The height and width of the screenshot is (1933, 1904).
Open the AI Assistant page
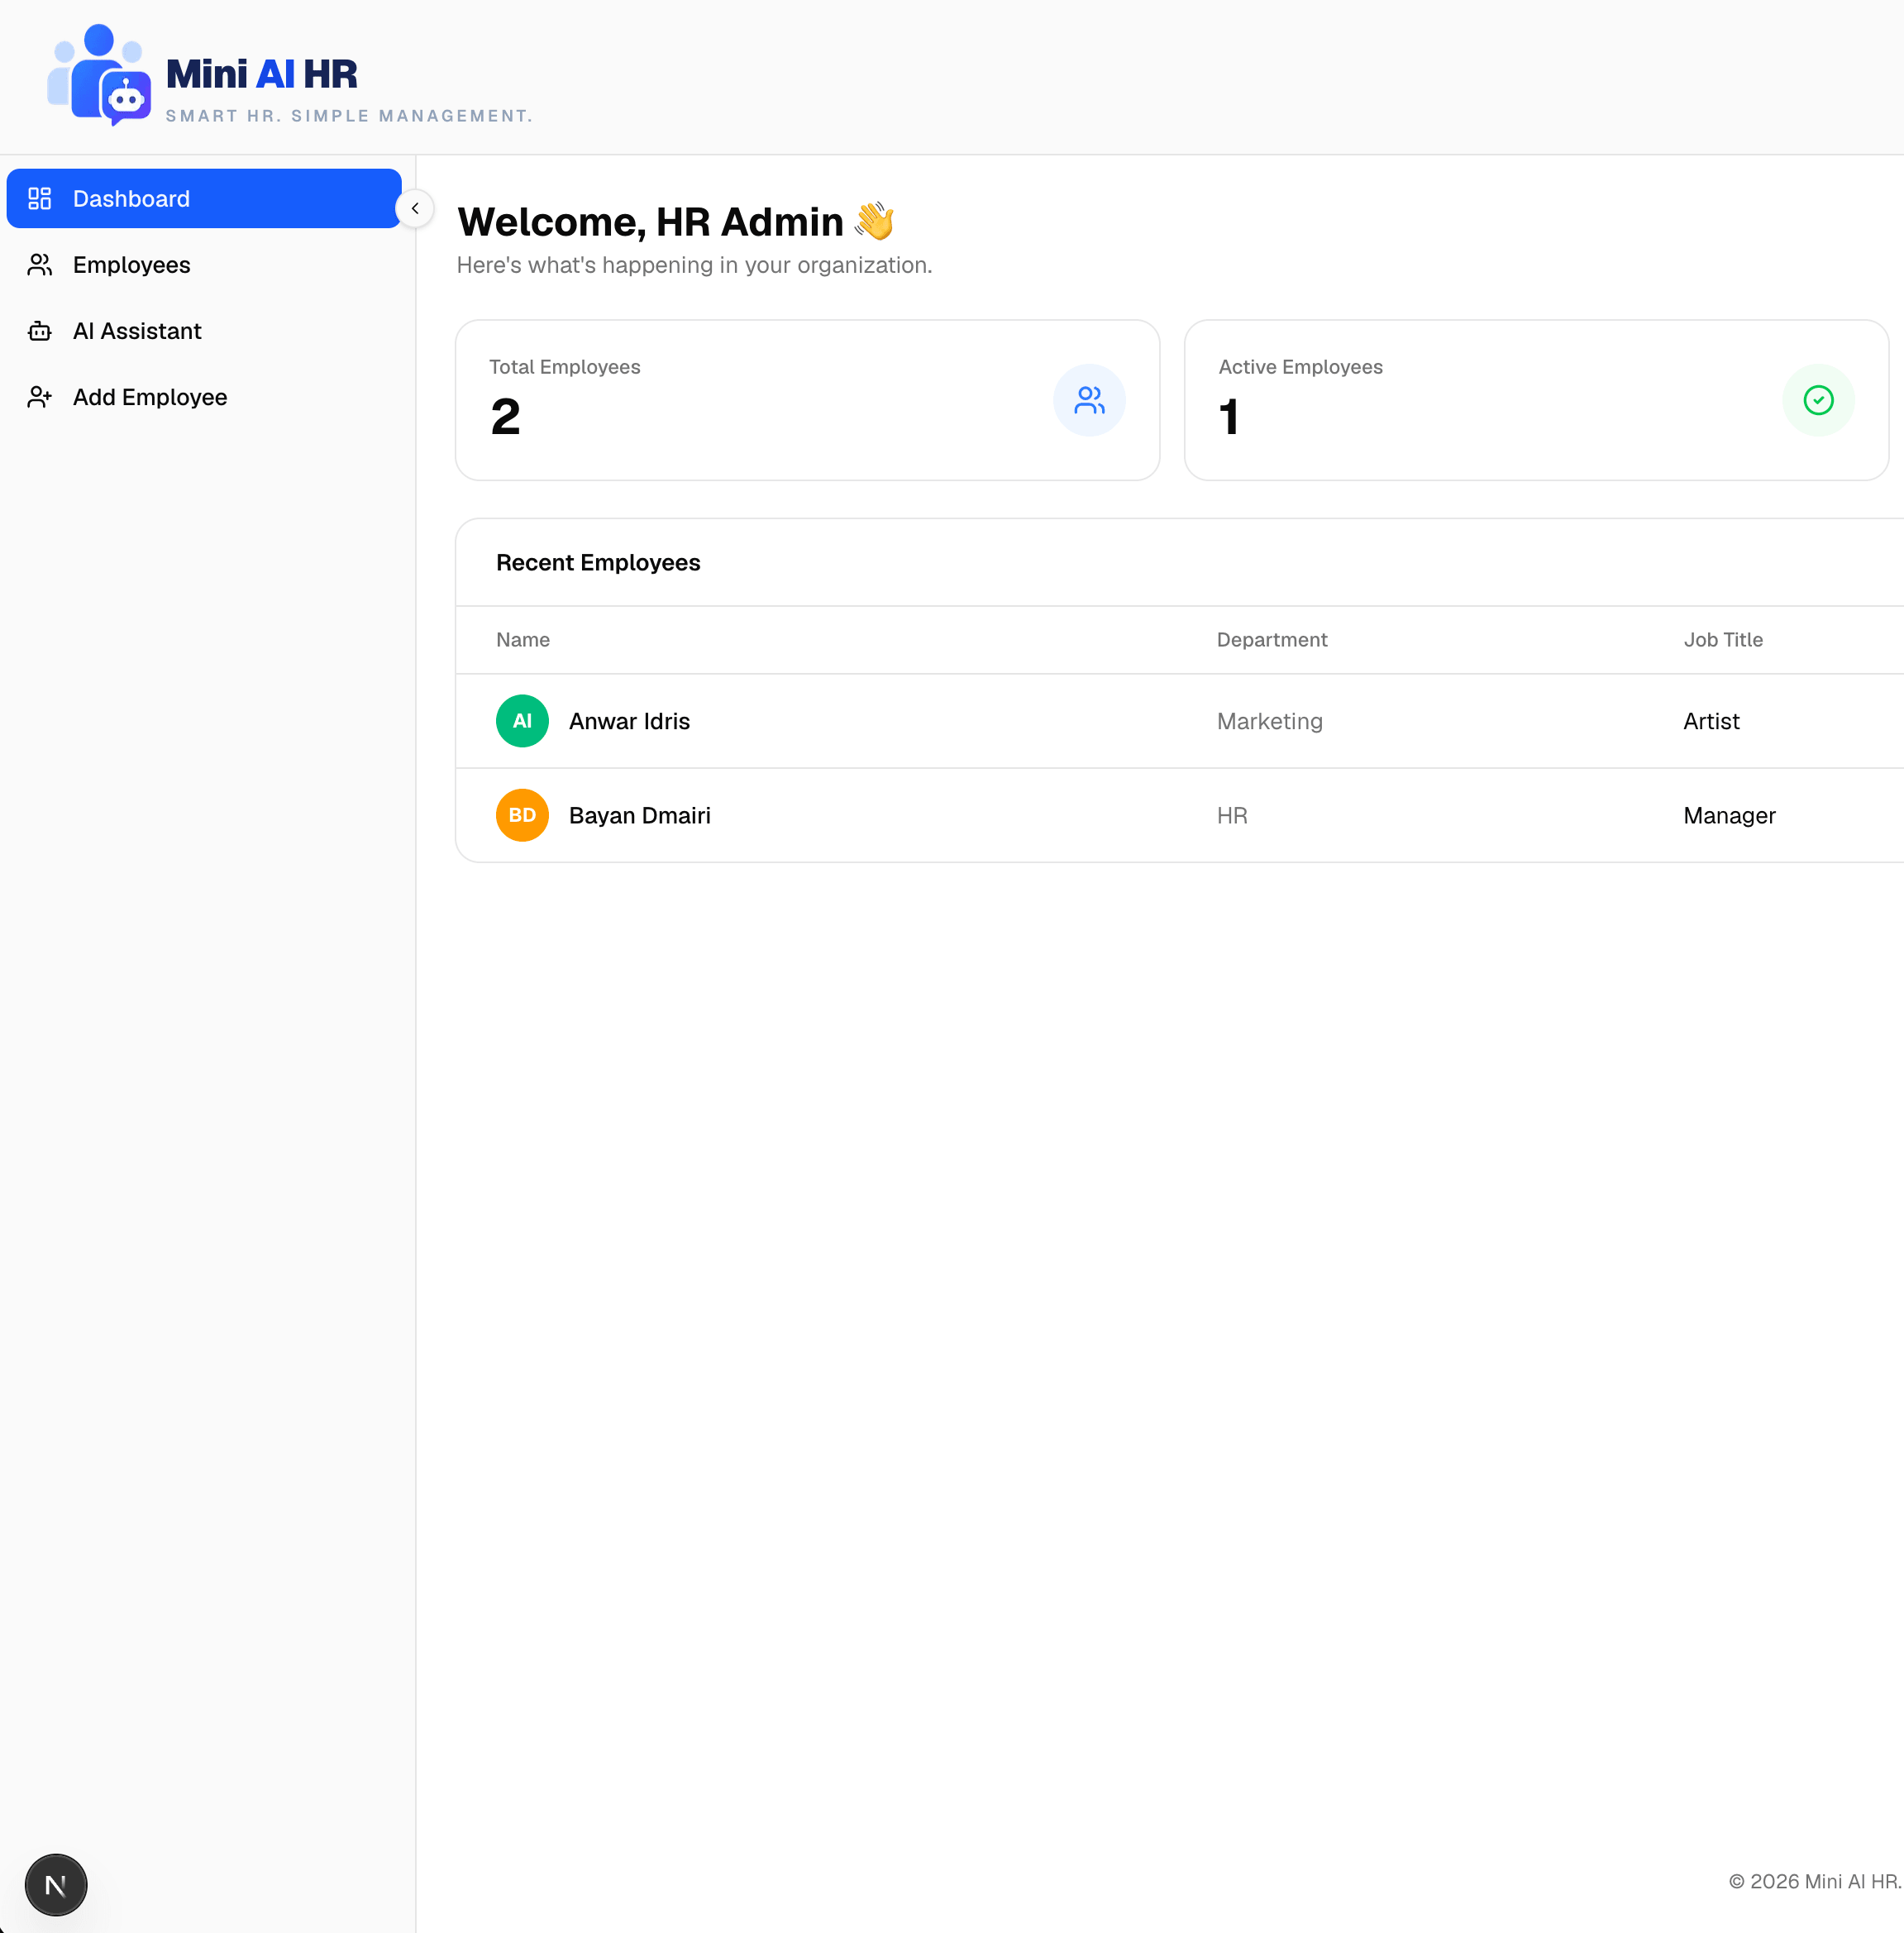[204, 330]
